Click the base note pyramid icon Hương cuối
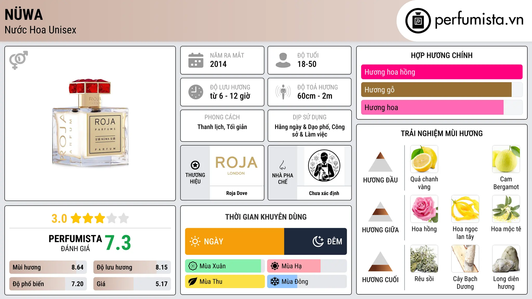The image size is (532, 299). click(x=380, y=261)
